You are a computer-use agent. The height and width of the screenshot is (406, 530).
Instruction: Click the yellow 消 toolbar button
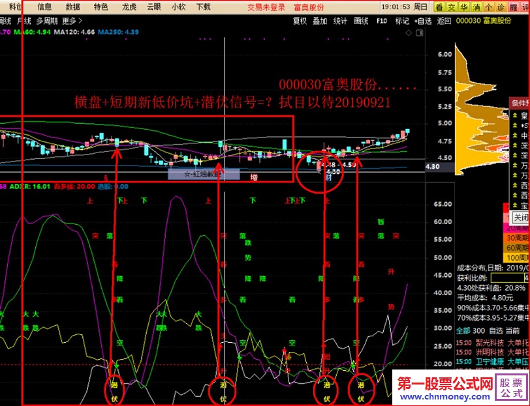click(x=476, y=7)
